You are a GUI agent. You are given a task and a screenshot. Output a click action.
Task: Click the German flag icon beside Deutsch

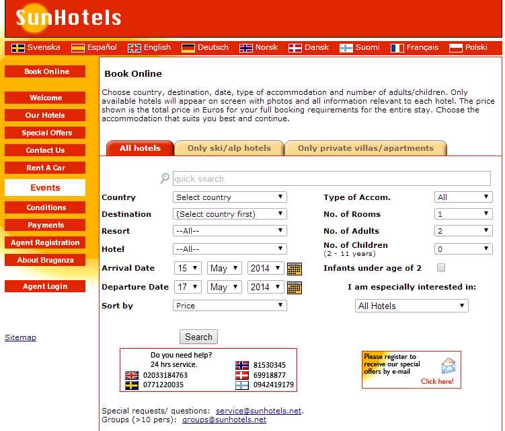point(188,48)
